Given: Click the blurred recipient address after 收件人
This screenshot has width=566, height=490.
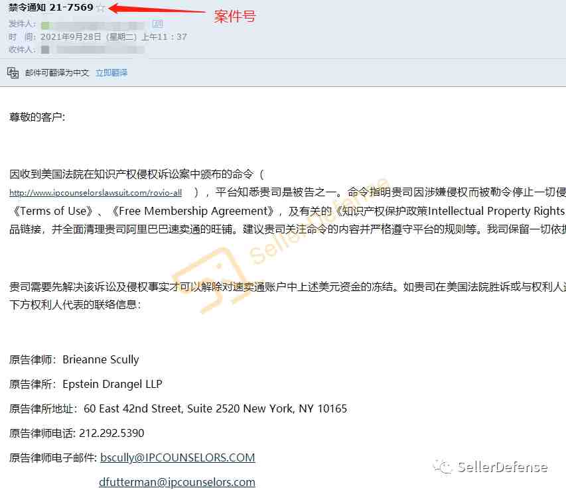Looking at the screenshot, I should coord(98,50).
